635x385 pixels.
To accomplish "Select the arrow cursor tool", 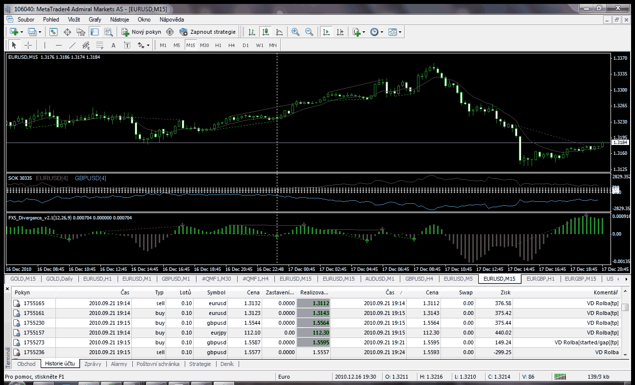I will click(x=14, y=45).
